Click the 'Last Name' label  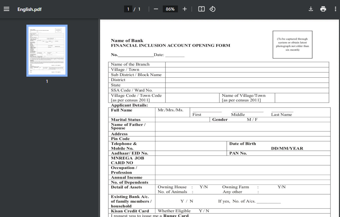(281, 115)
